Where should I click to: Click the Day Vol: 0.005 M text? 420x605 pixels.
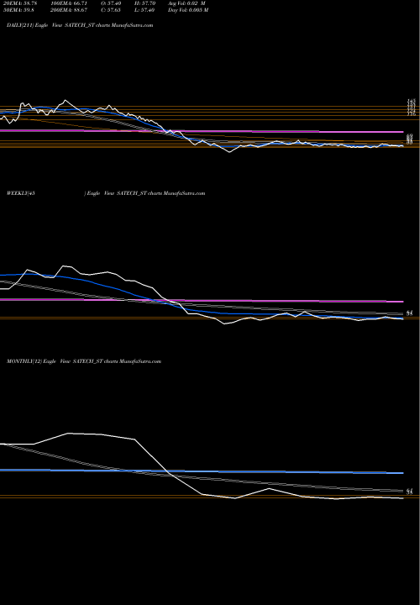(188, 10)
